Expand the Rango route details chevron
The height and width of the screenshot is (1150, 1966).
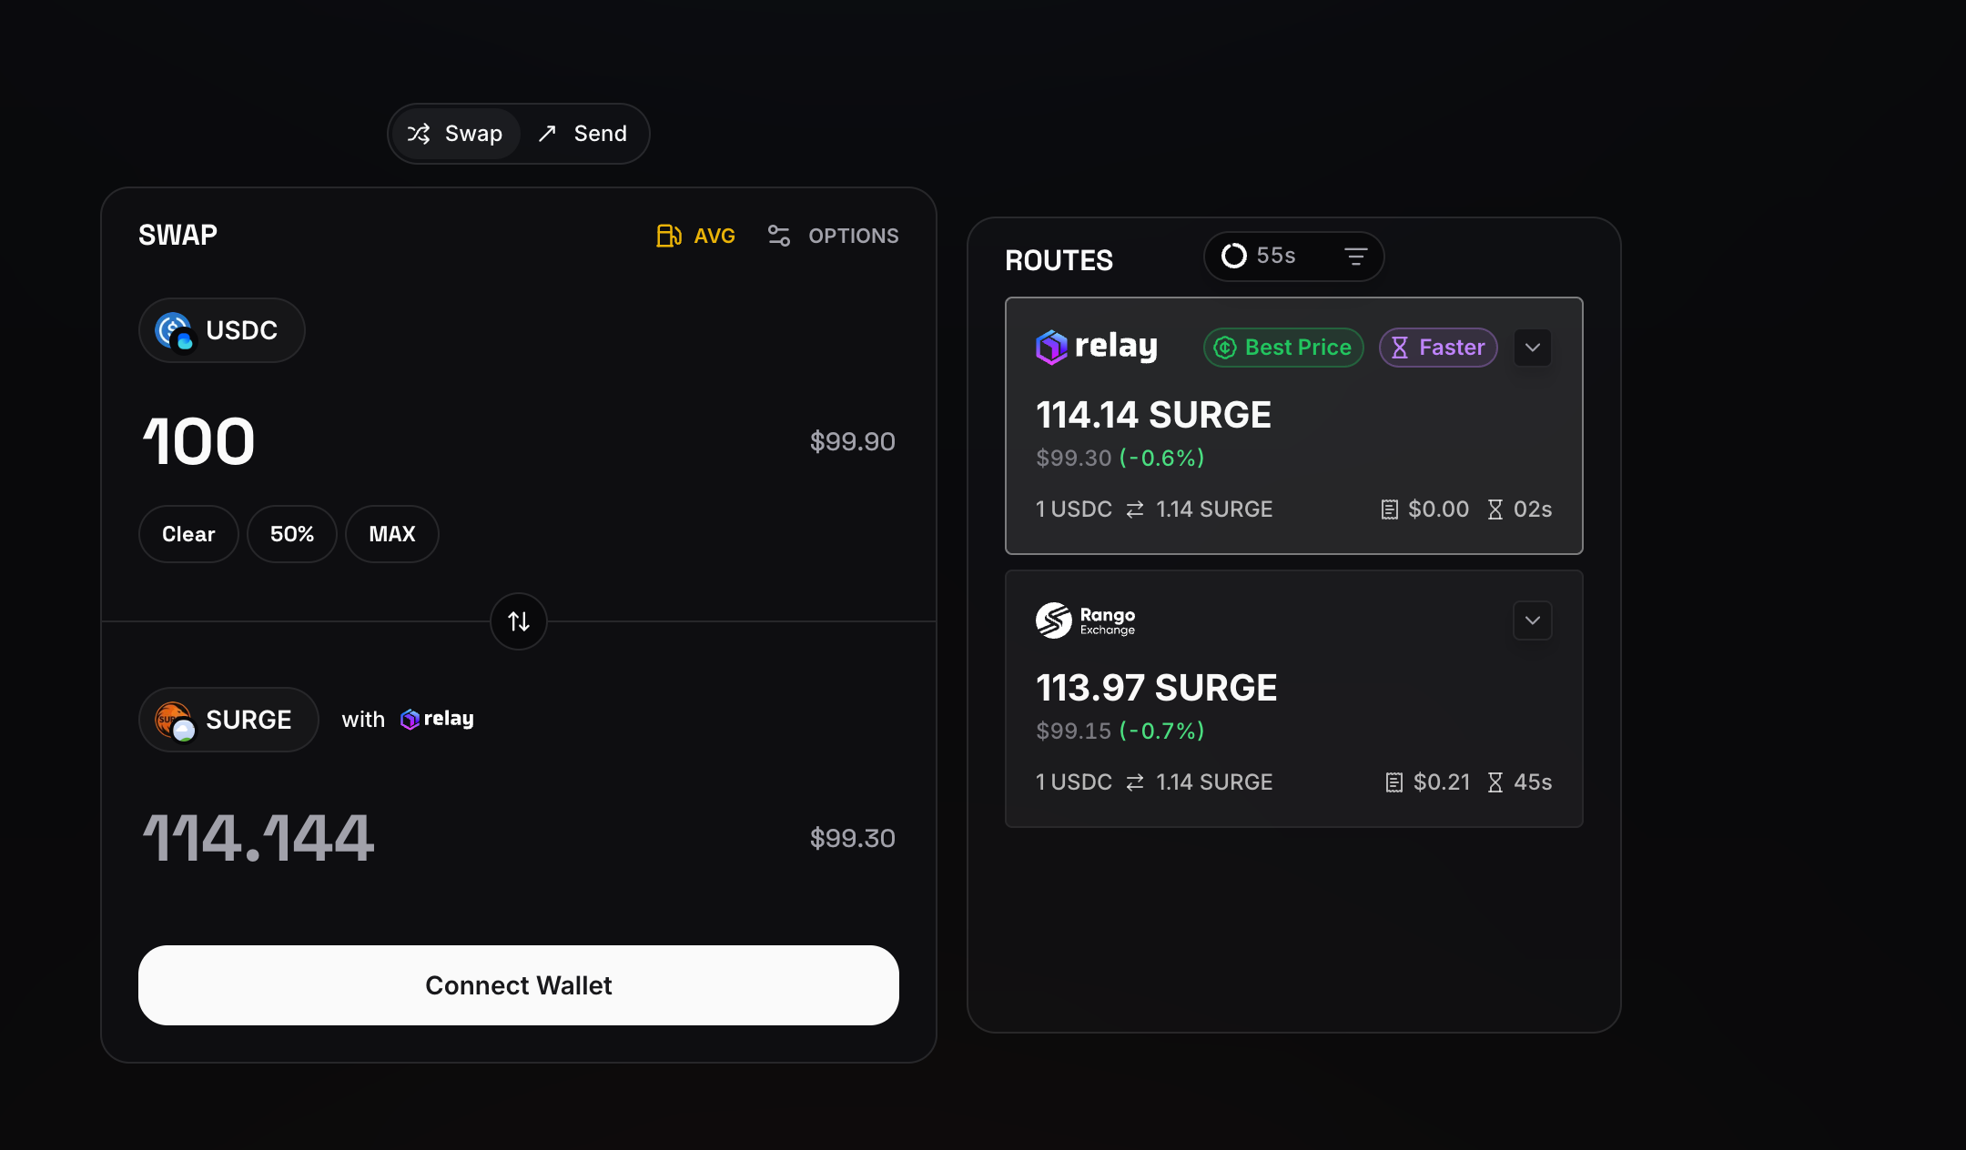(1533, 620)
